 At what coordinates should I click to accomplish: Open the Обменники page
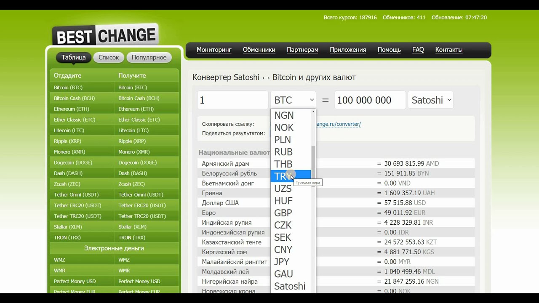click(259, 50)
